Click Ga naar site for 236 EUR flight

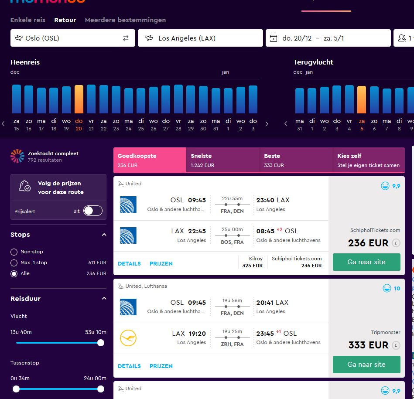(x=366, y=262)
